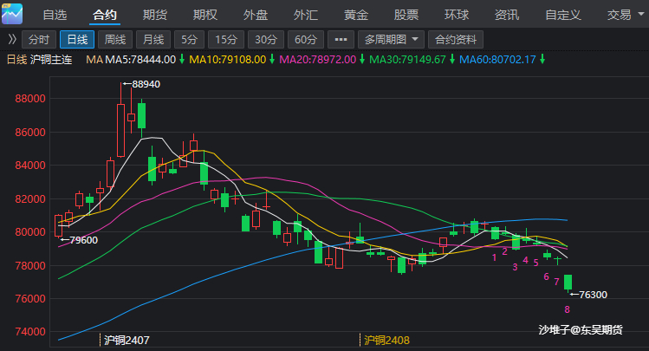Switch to the 期货 tab
The image size is (649, 351).
click(155, 15)
